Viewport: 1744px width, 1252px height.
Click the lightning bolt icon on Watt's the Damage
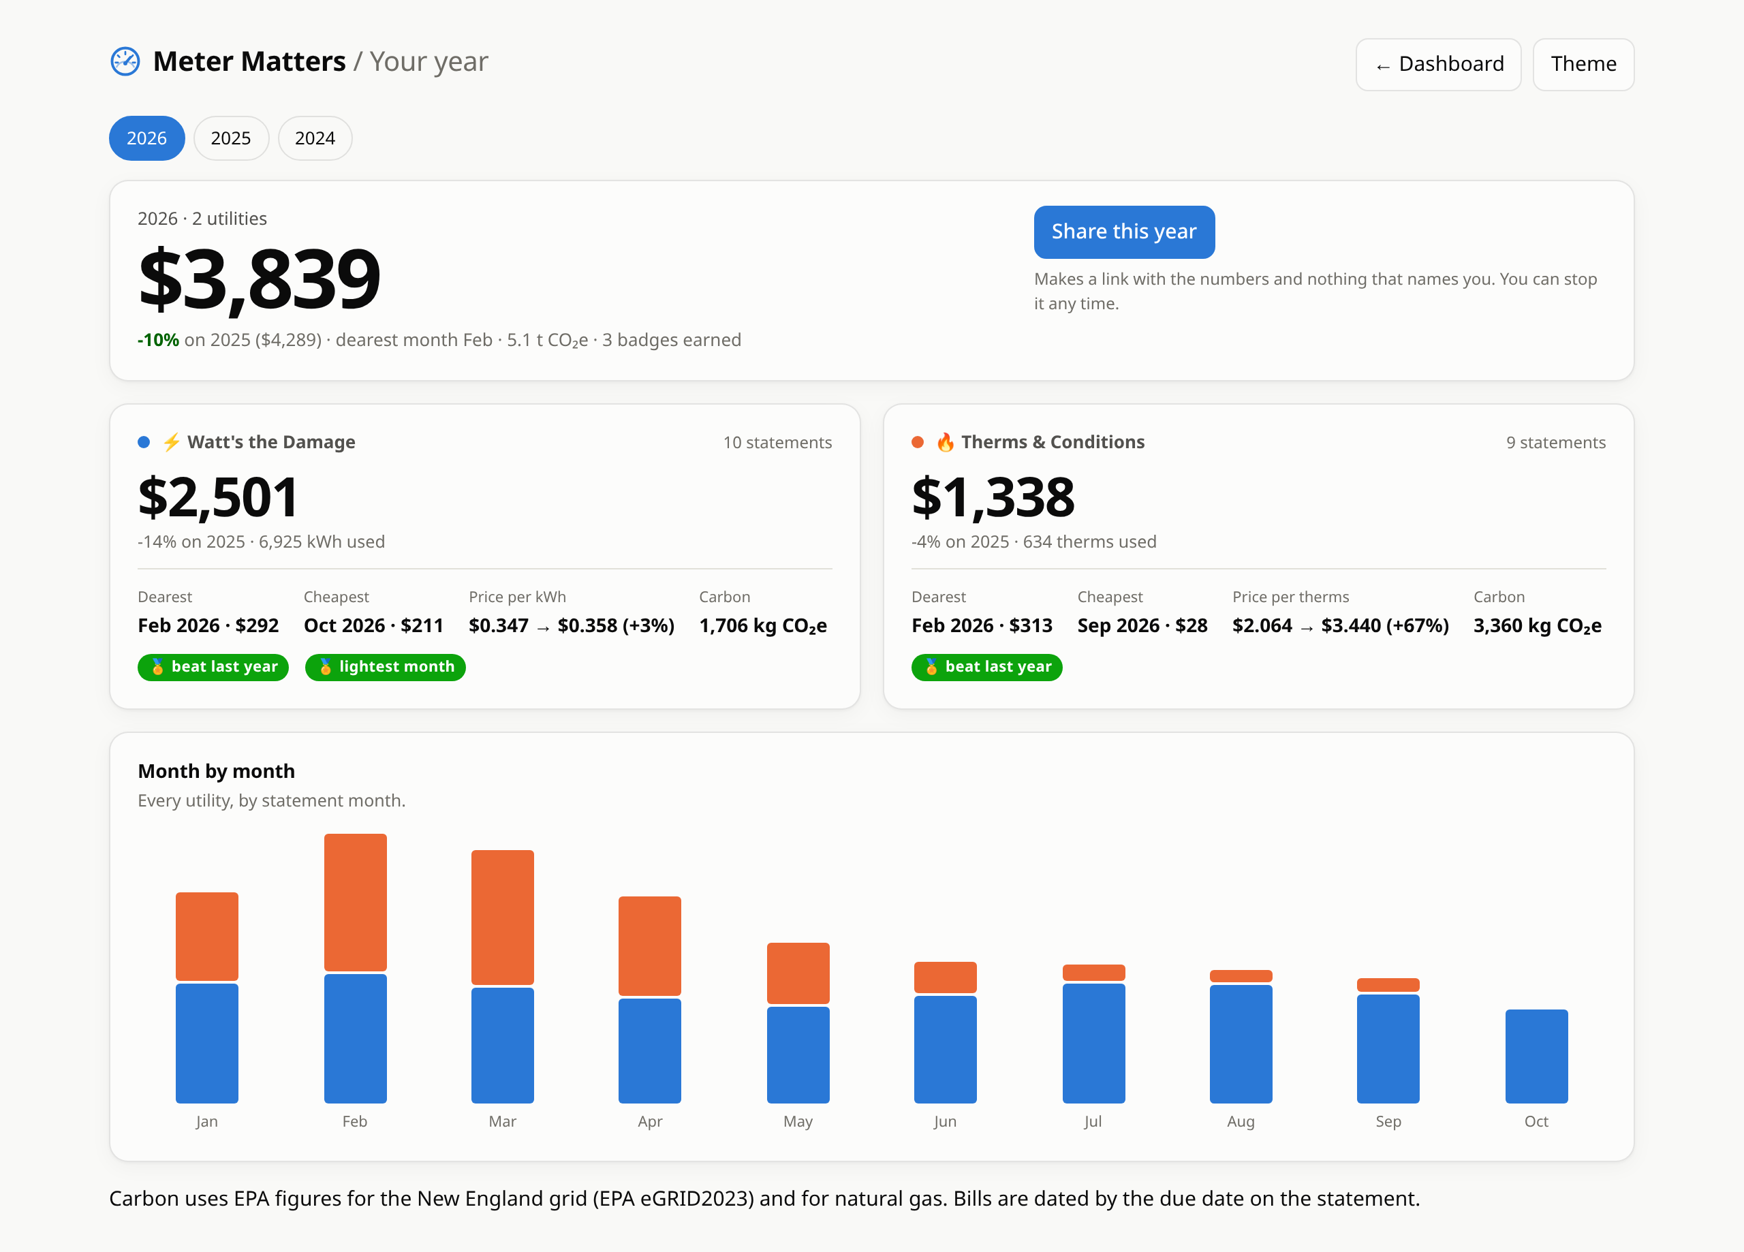point(172,442)
